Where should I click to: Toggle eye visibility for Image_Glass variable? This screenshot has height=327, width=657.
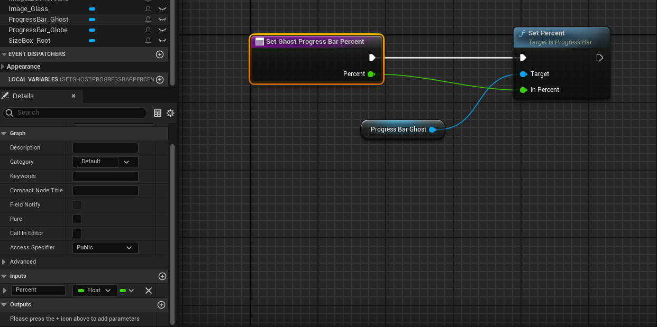pyautogui.click(x=162, y=9)
